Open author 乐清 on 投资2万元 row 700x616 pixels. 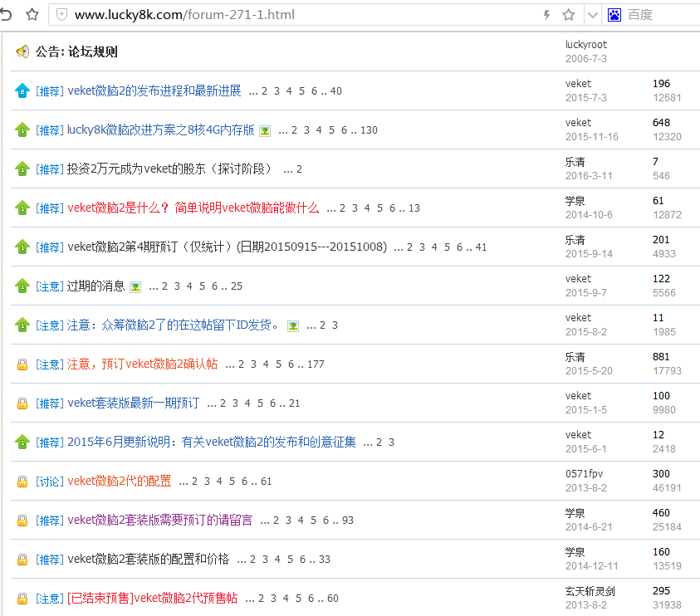pos(575,162)
